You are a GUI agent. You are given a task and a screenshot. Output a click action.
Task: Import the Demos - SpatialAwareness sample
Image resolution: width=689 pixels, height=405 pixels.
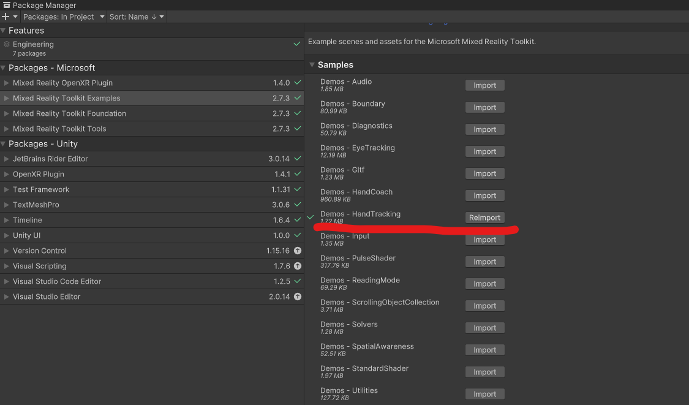484,350
